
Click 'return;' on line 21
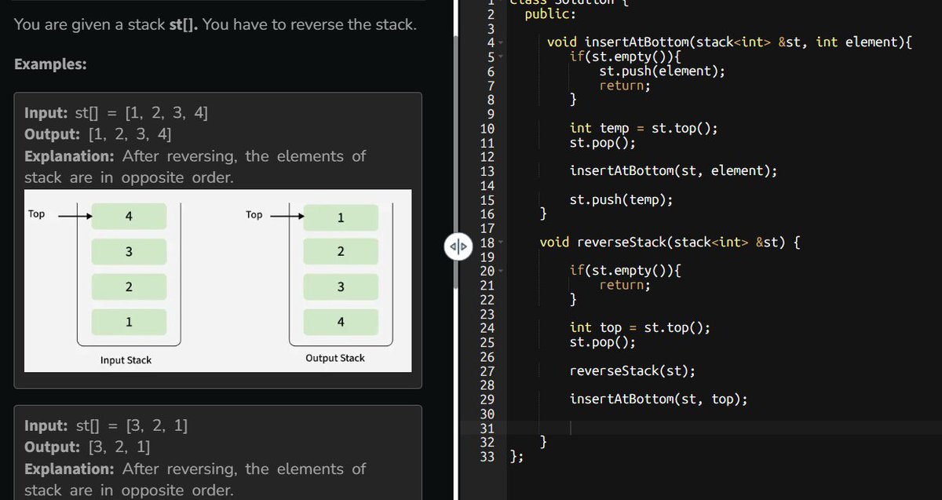(625, 285)
